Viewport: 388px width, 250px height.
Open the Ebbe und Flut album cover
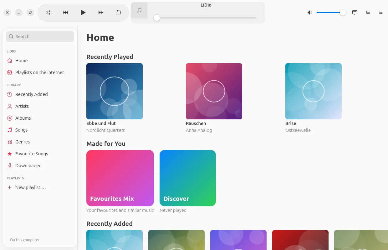115,91
